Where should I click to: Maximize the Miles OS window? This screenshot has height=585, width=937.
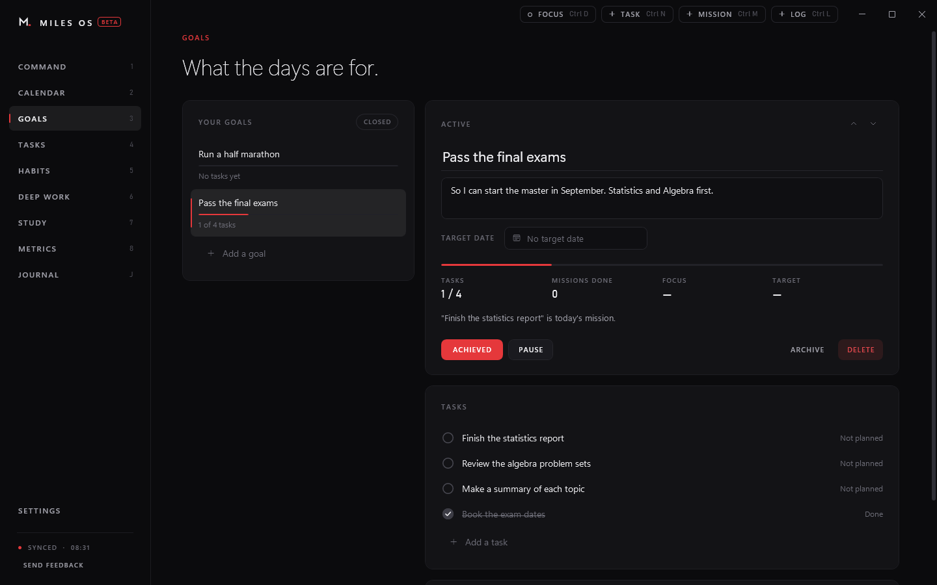[x=892, y=14]
